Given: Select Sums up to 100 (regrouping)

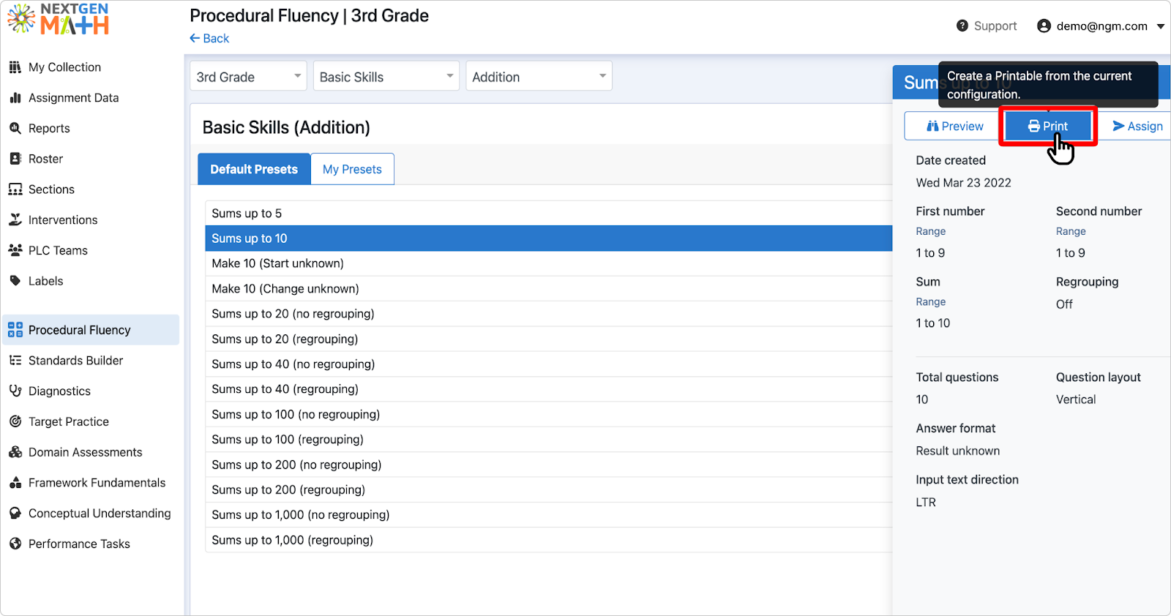Looking at the screenshot, I should coord(549,439).
